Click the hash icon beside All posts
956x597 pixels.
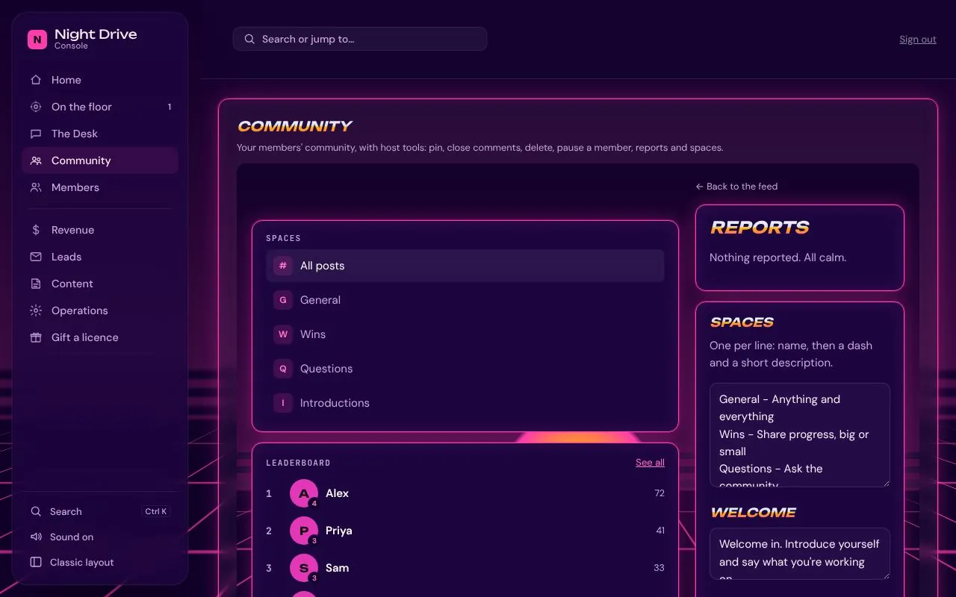click(283, 266)
